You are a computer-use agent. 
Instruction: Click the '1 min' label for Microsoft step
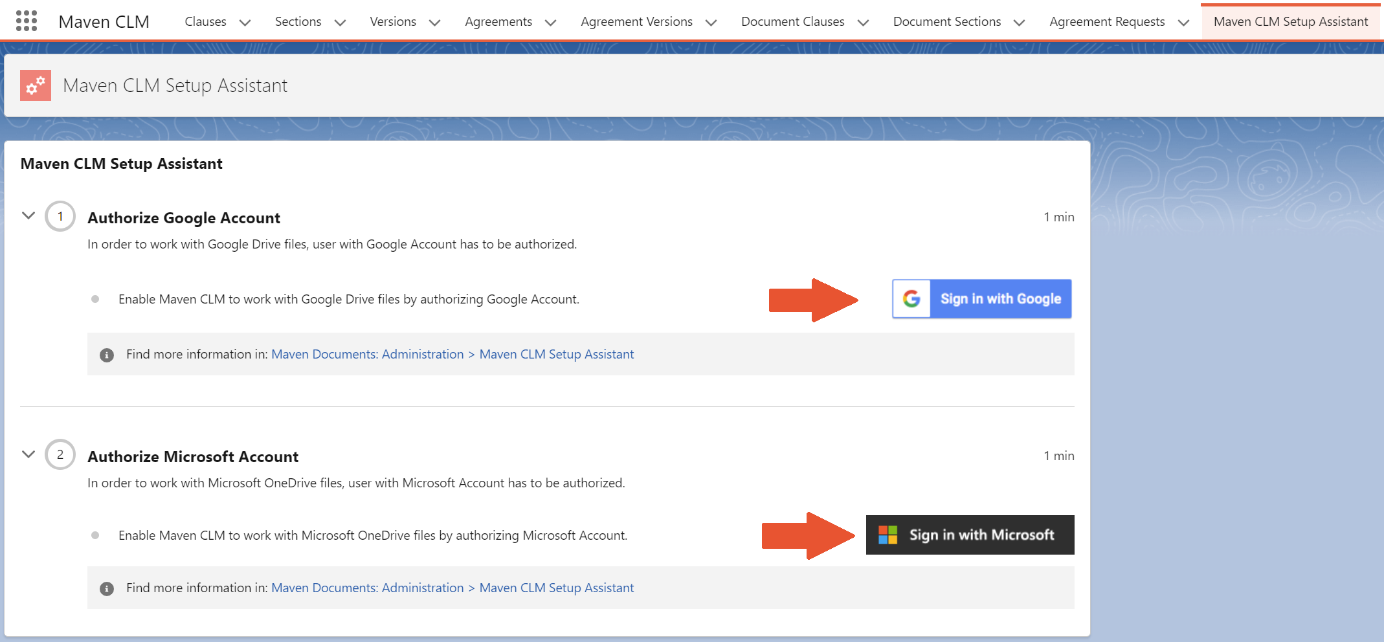[1059, 456]
